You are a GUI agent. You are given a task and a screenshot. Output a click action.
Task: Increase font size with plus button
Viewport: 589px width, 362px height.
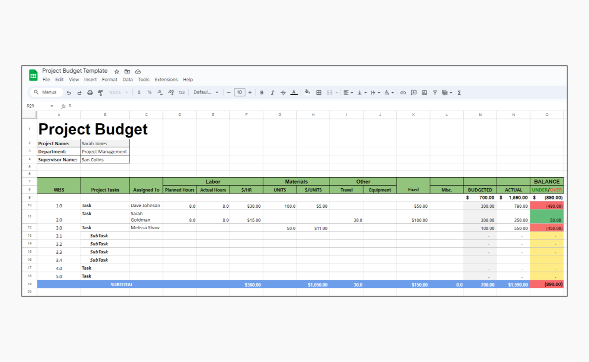click(250, 92)
